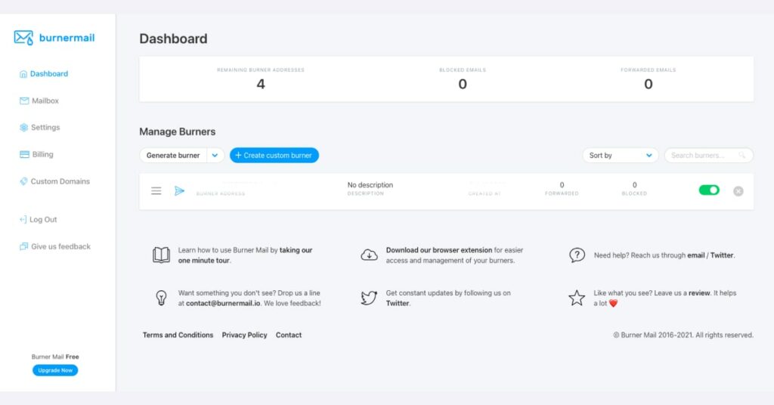This screenshot has width=774, height=405.
Task: Click the burnermail envelope logo
Action: coord(23,38)
